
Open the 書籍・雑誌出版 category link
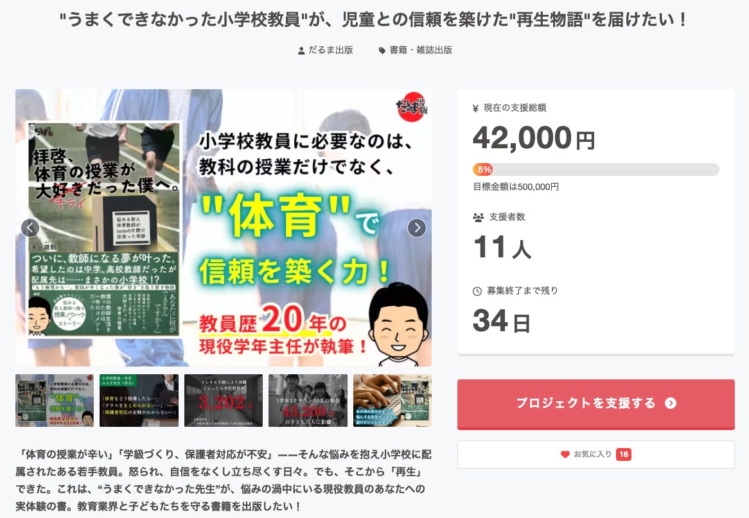click(x=421, y=50)
